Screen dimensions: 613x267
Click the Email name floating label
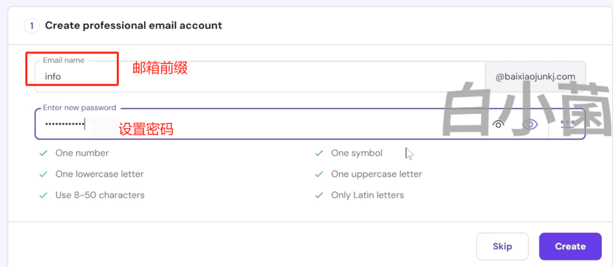point(63,60)
